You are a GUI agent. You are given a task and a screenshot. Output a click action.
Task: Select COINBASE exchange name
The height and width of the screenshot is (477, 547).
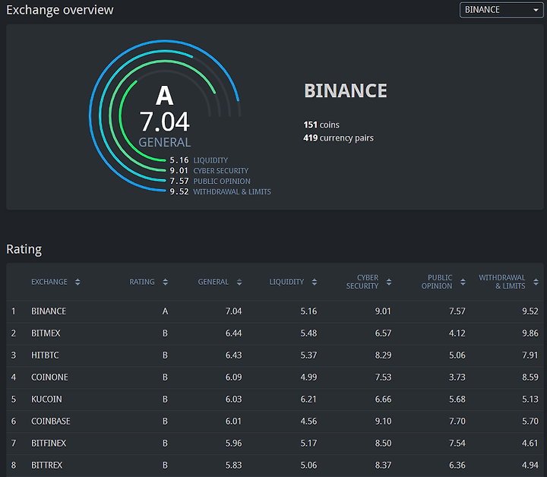tap(51, 422)
